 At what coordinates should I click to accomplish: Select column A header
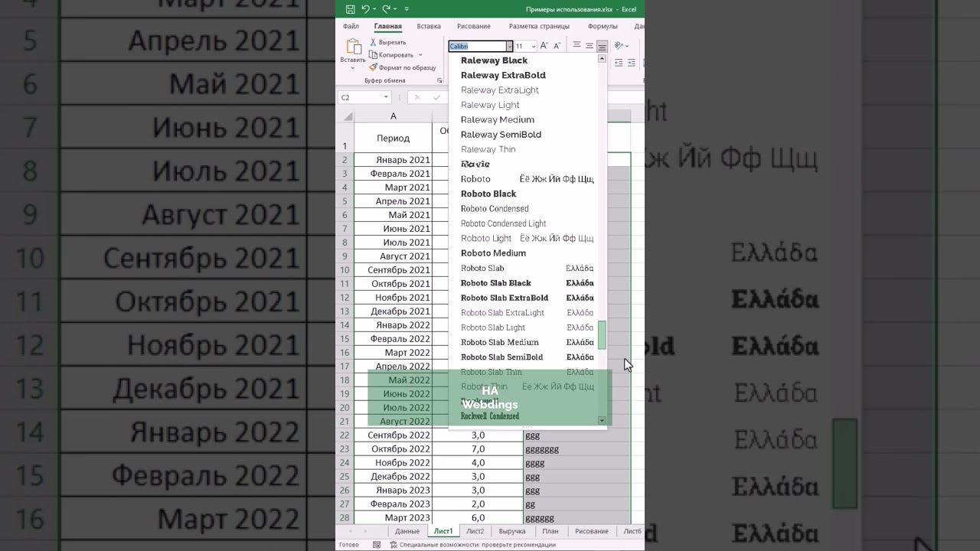point(394,116)
